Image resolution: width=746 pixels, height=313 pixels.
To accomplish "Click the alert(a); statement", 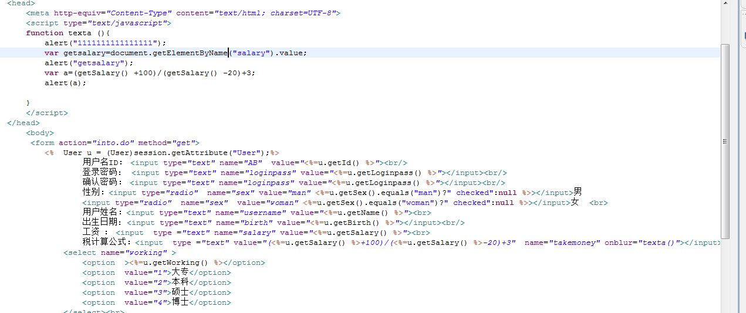I will point(66,83).
